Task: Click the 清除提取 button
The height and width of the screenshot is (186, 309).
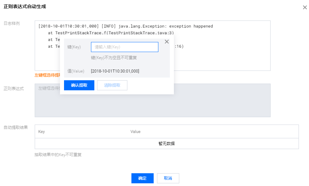Action: point(112,85)
